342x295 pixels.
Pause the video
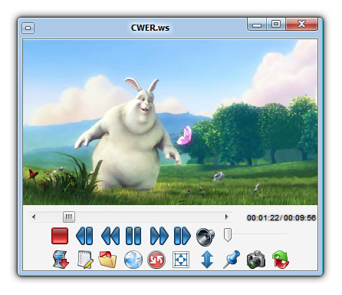pyautogui.click(x=133, y=236)
